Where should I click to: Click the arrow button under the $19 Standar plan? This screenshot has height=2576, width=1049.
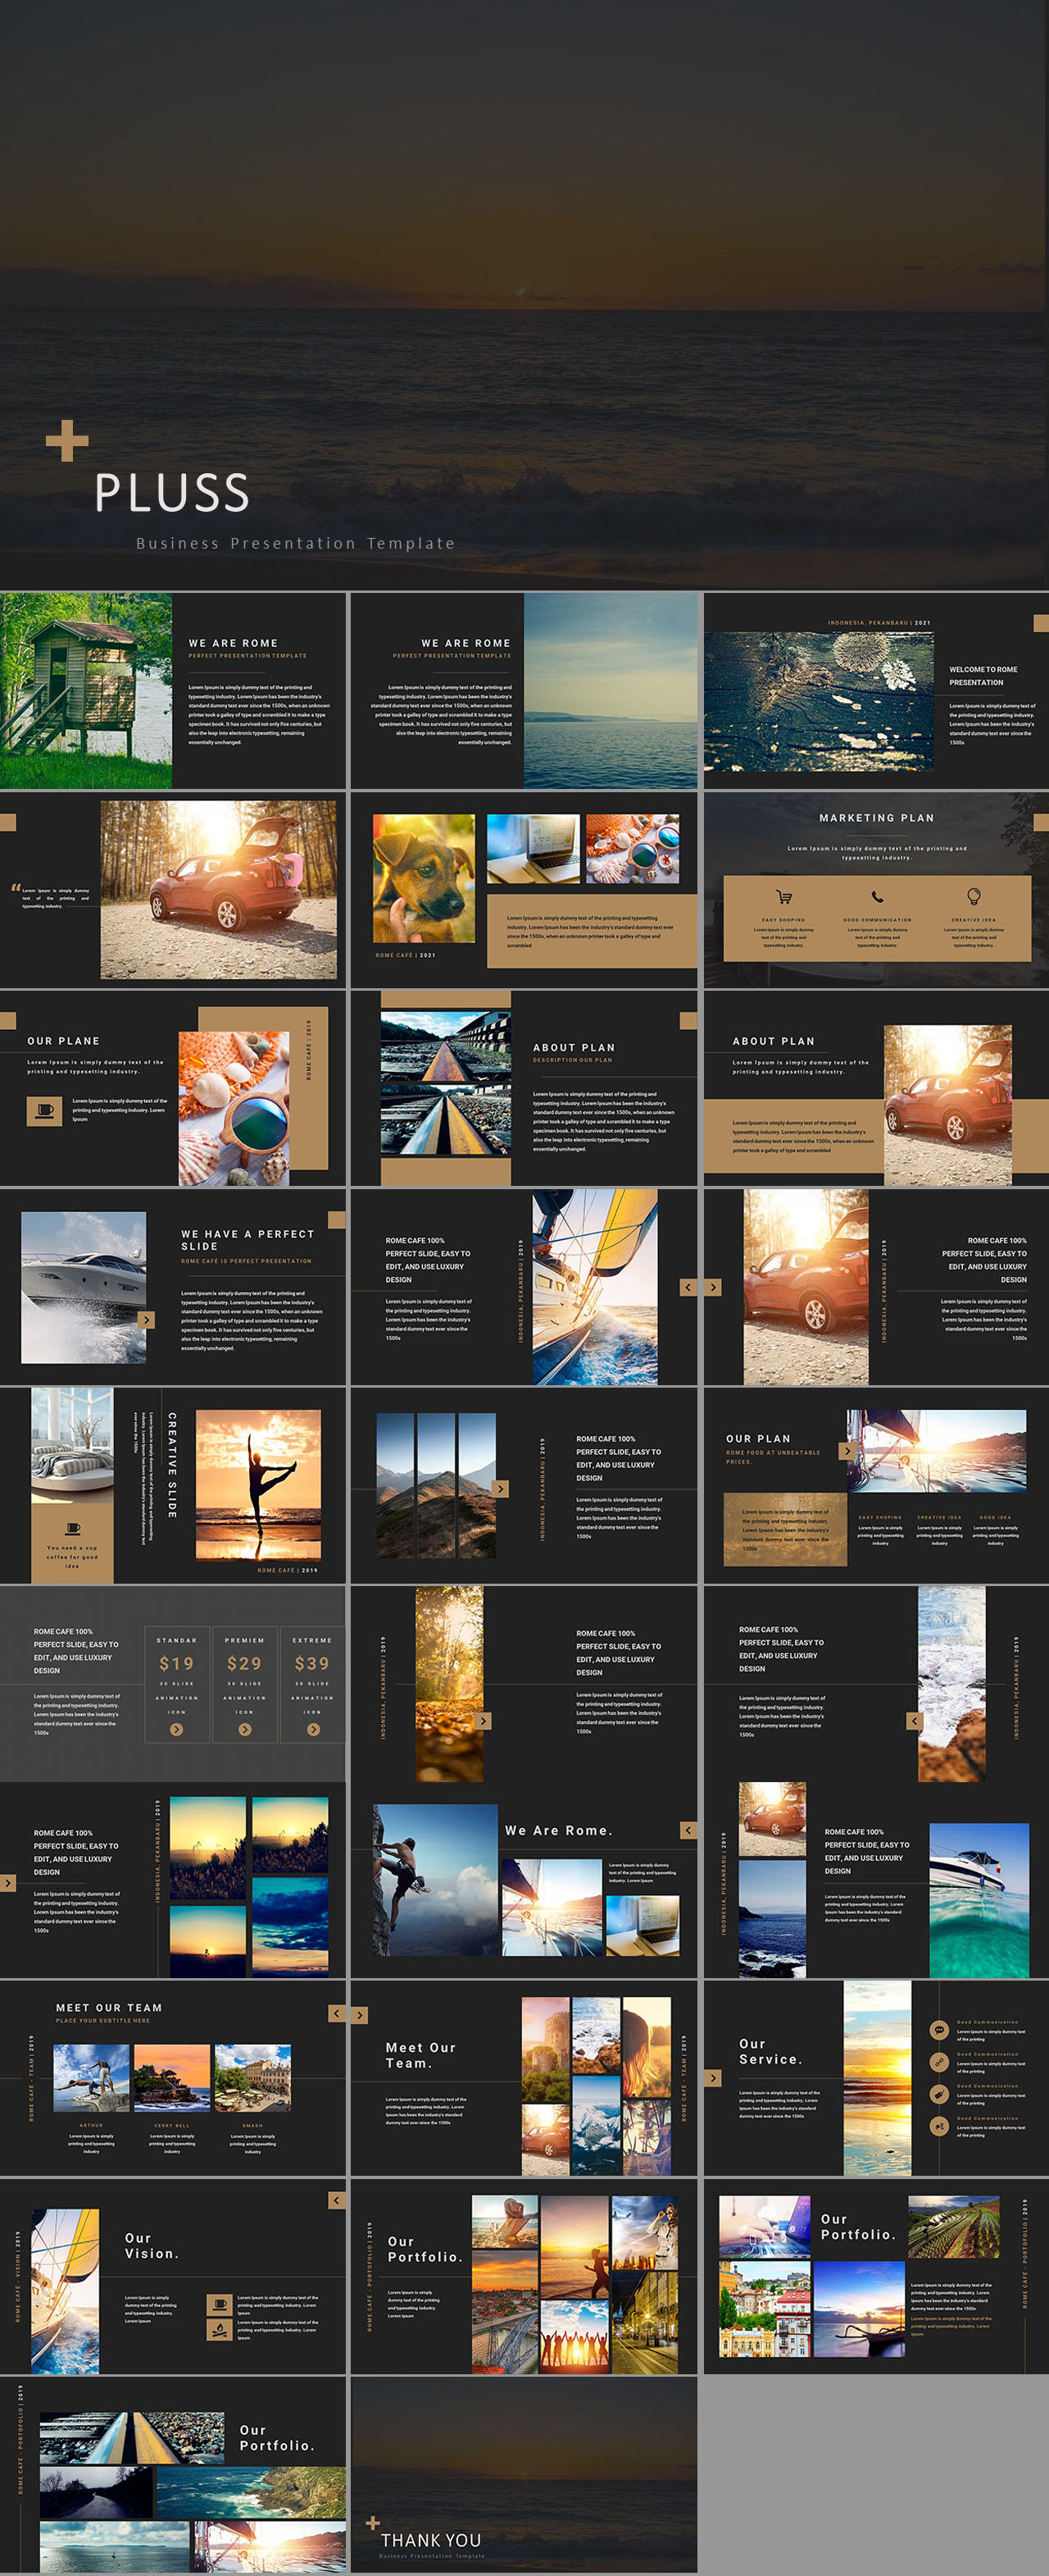[x=177, y=1729]
